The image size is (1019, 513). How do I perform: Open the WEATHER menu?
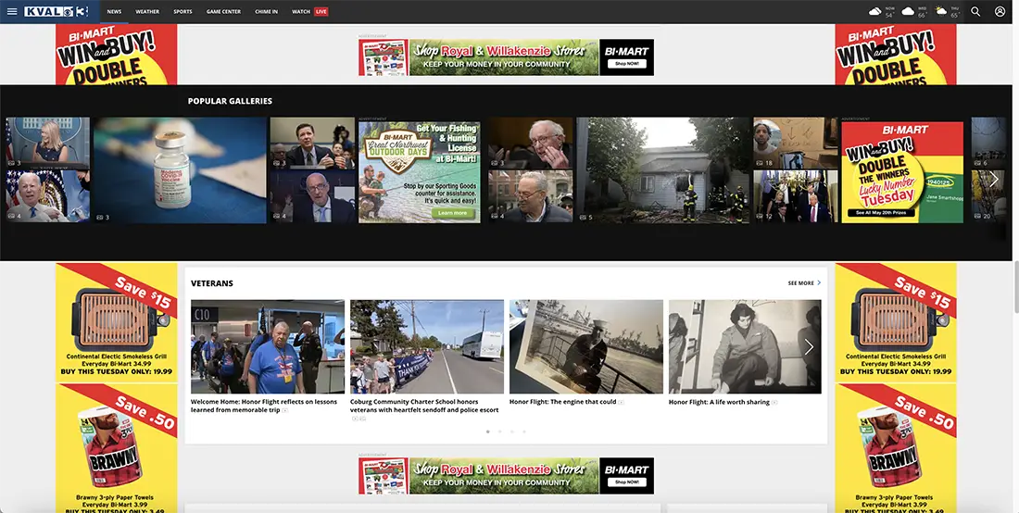[147, 12]
